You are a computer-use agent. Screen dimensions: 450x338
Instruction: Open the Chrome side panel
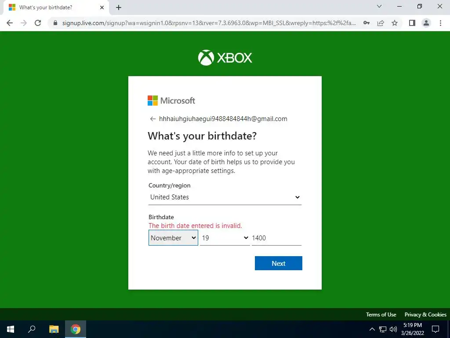coord(412,23)
